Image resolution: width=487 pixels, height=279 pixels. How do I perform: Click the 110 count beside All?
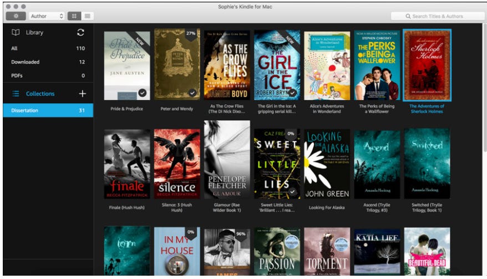pos(80,48)
